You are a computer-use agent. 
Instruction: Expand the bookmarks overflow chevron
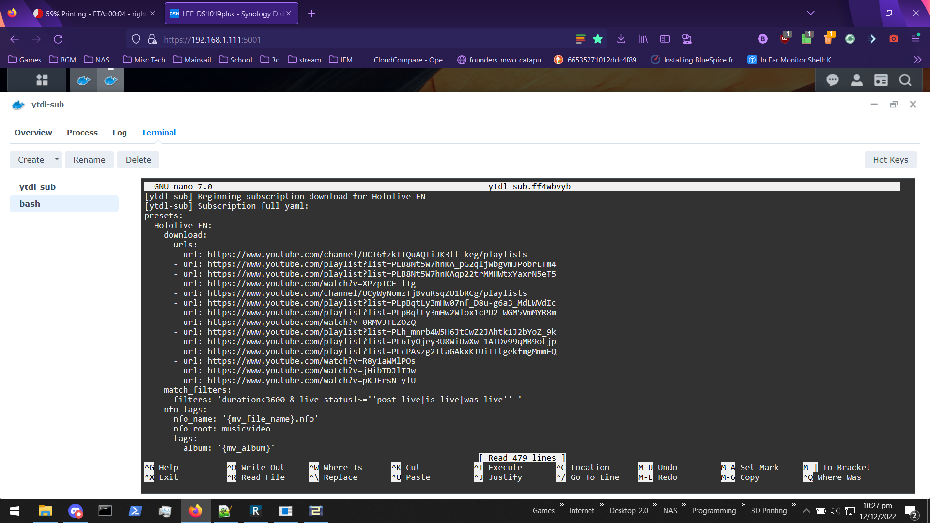coord(917,59)
